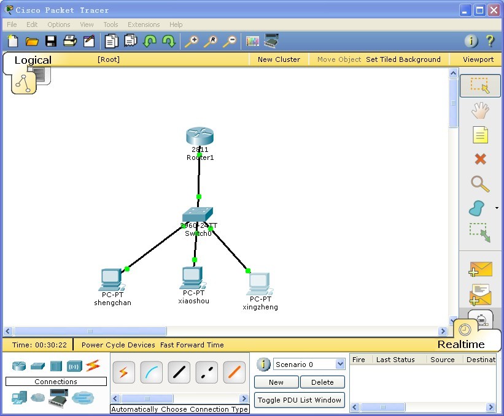Open the Edit menu
Screen dimensions: 504x416
pyautogui.click(x=32, y=25)
